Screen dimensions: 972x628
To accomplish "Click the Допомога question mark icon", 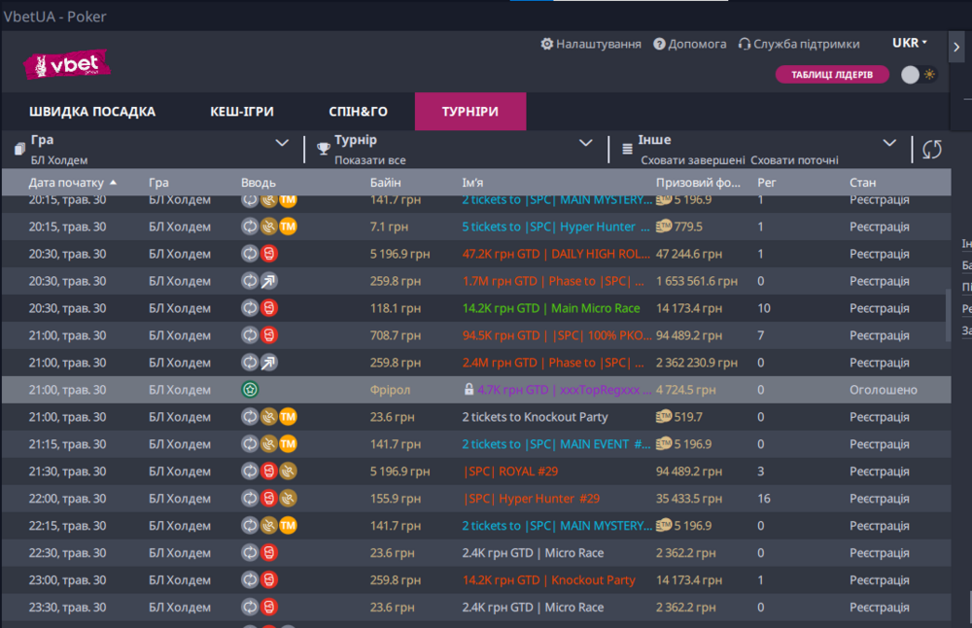I will click(659, 44).
